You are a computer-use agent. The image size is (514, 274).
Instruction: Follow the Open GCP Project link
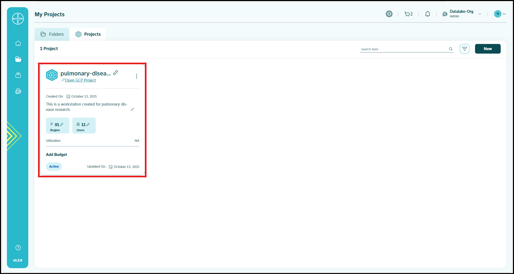click(x=80, y=80)
